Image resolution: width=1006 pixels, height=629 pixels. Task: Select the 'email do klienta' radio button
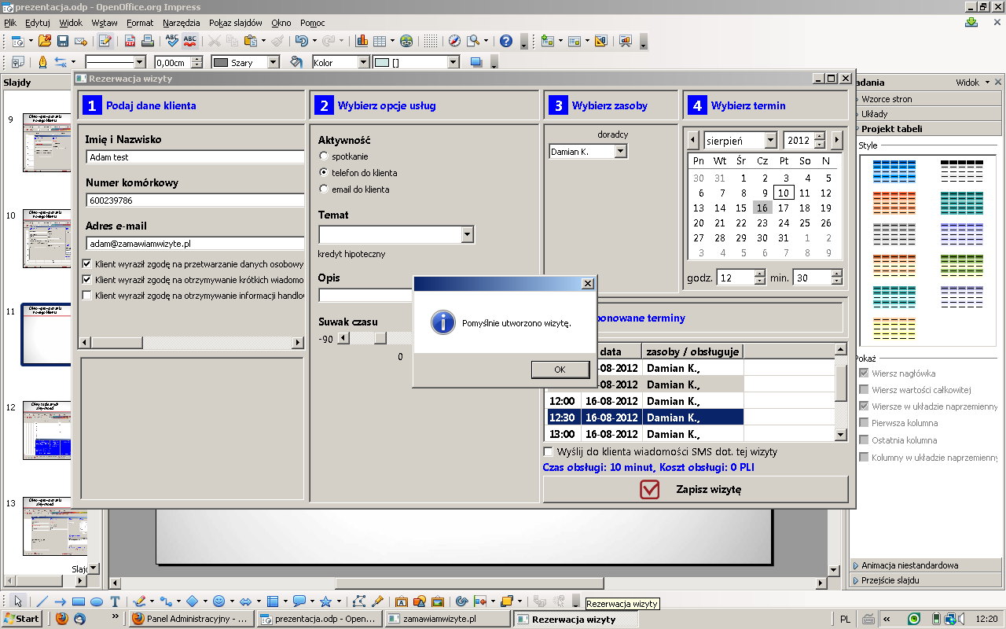click(x=323, y=189)
